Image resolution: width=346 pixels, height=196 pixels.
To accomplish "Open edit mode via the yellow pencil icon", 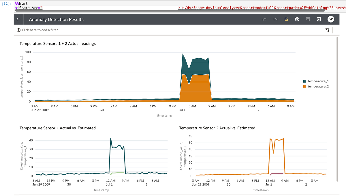I will (286, 19).
